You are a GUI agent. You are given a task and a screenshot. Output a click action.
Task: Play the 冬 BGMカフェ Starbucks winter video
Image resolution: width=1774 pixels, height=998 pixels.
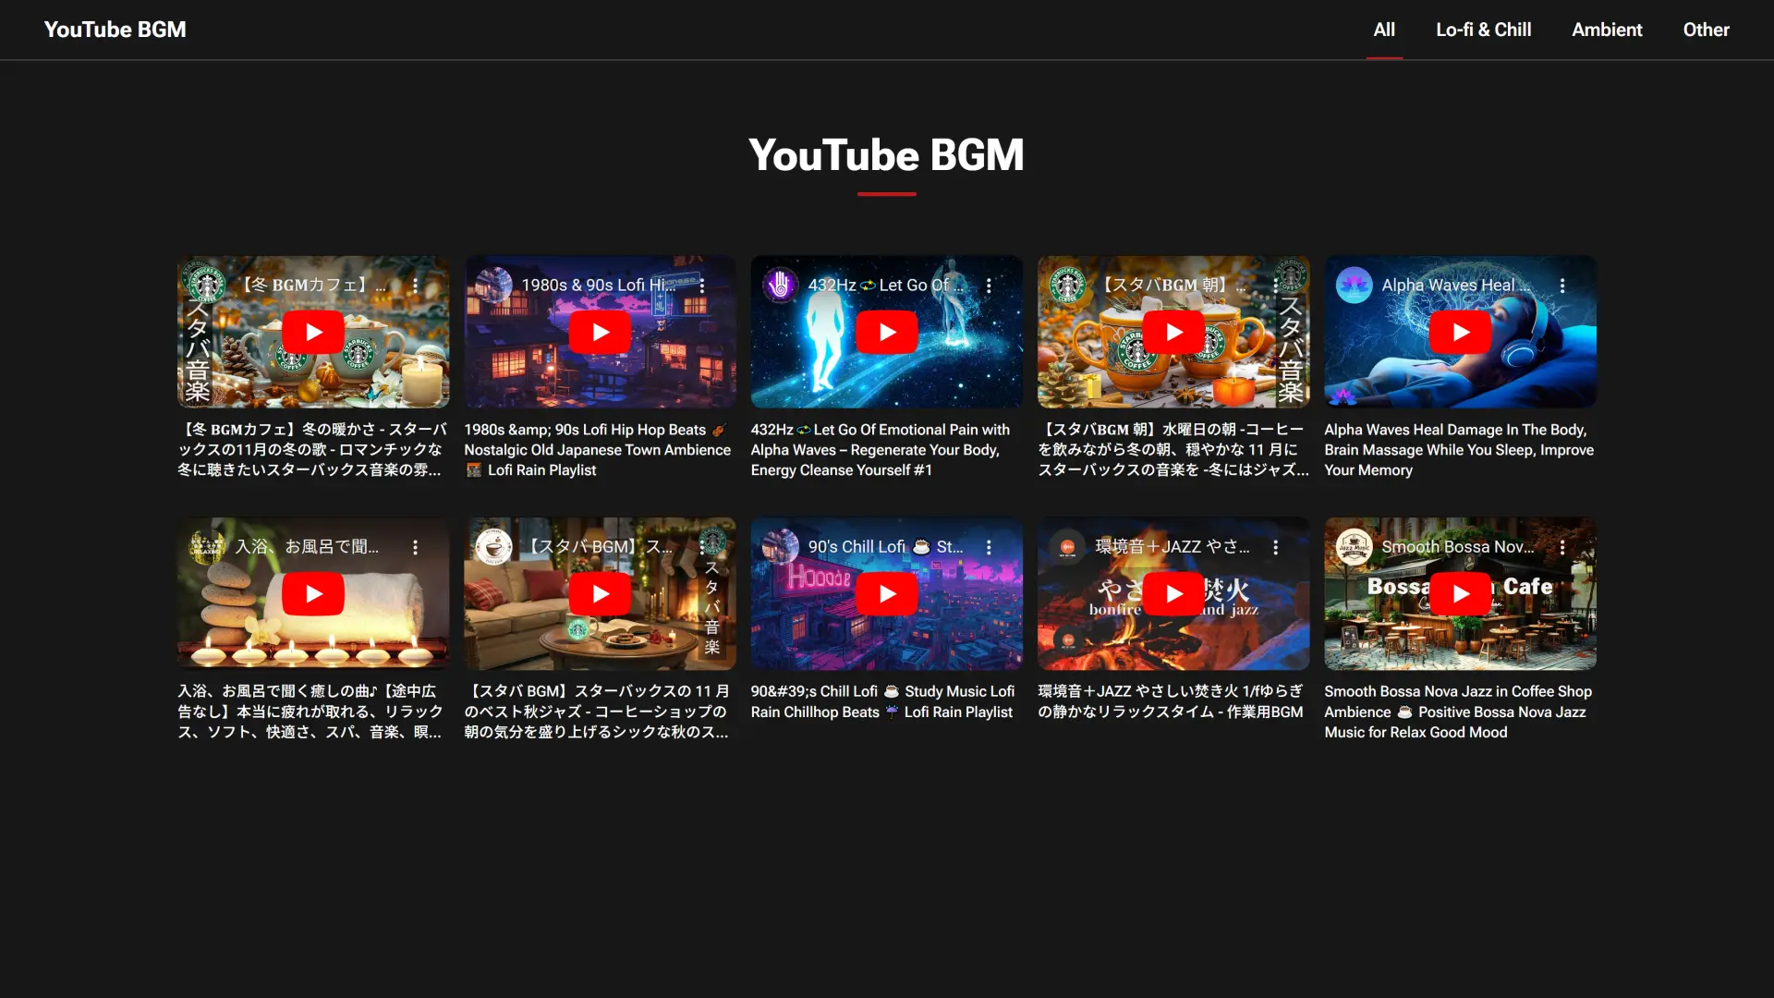(313, 333)
